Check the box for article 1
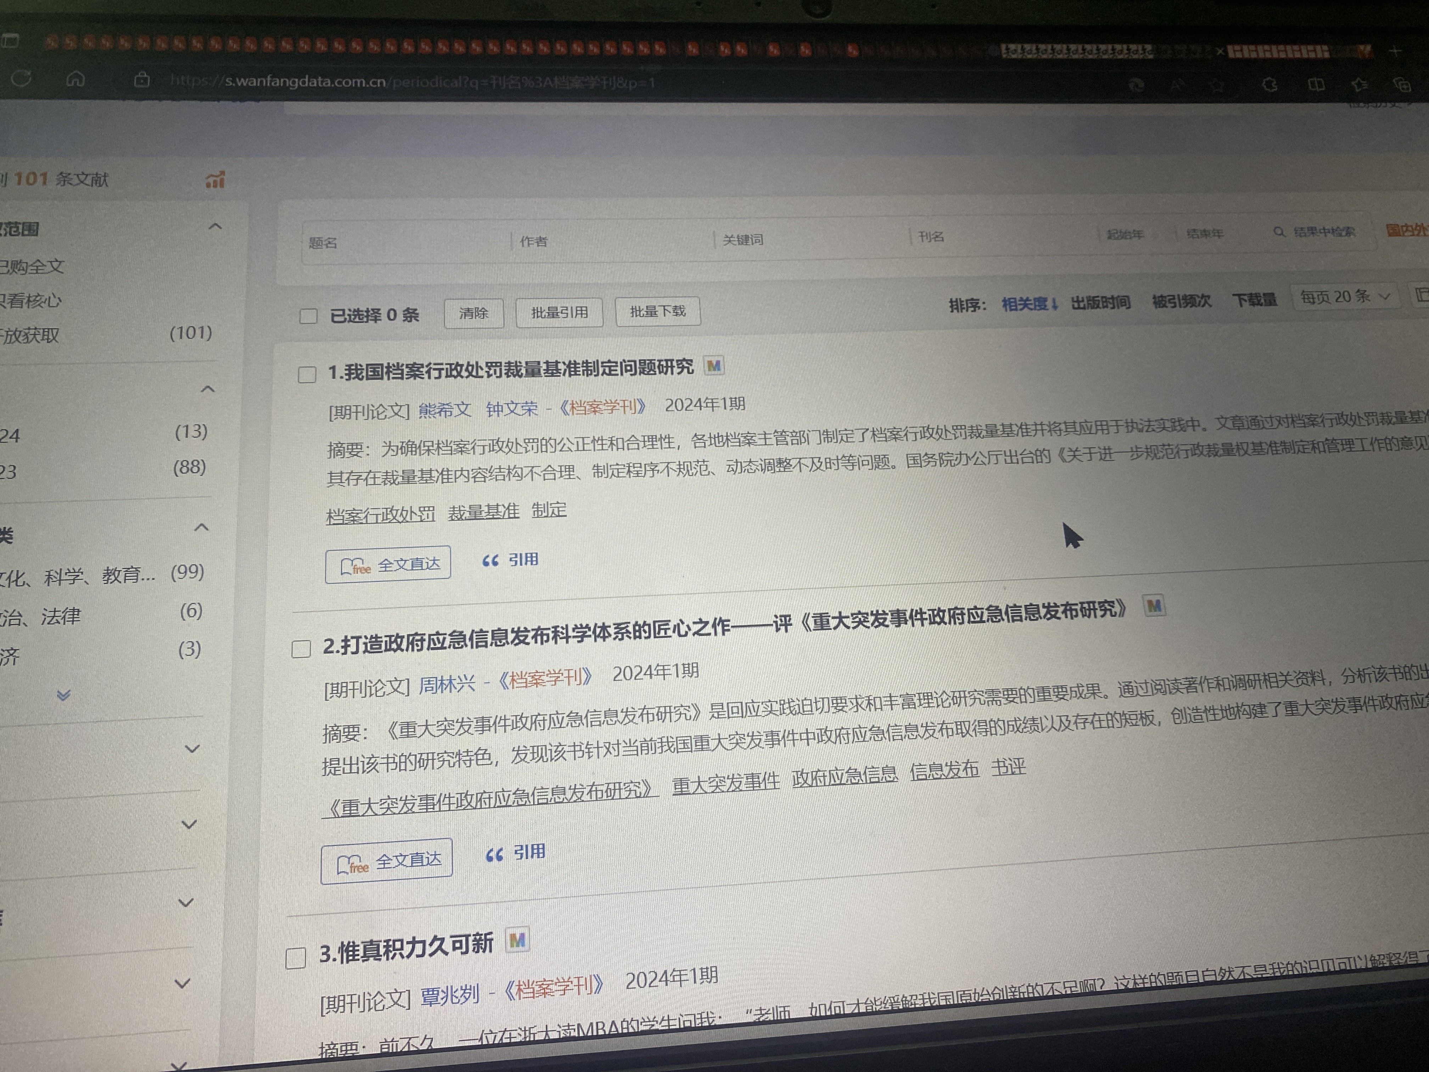Image resolution: width=1429 pixels, height=1072 pixels. pos(307,375)
